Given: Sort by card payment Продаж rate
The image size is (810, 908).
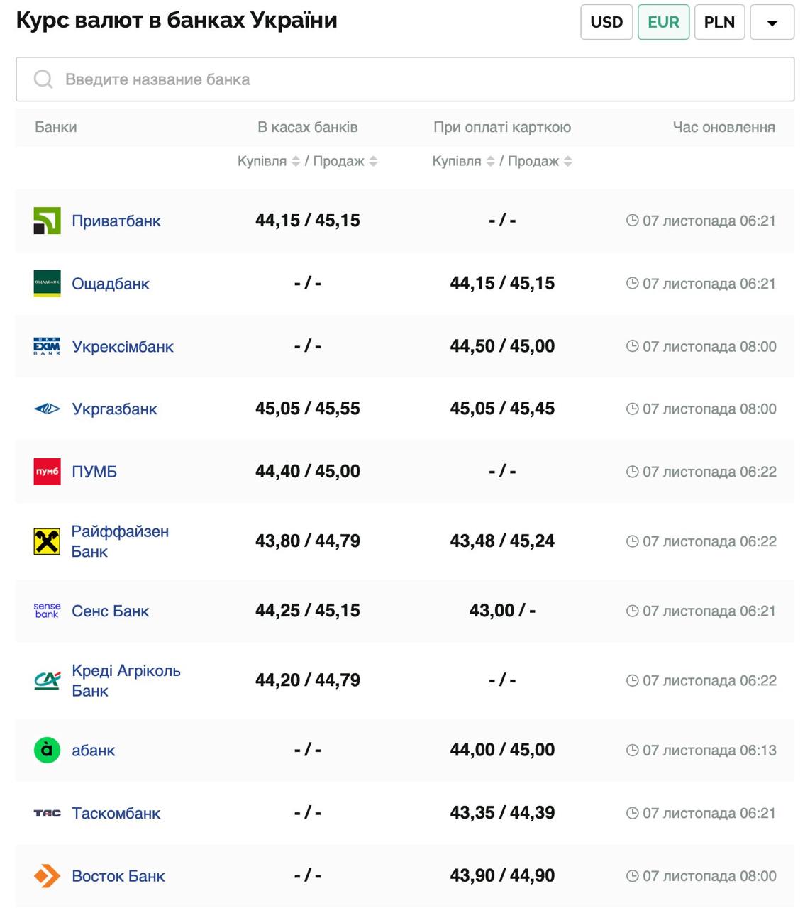Looking at the screenshot, I should (x=567, y=162).
